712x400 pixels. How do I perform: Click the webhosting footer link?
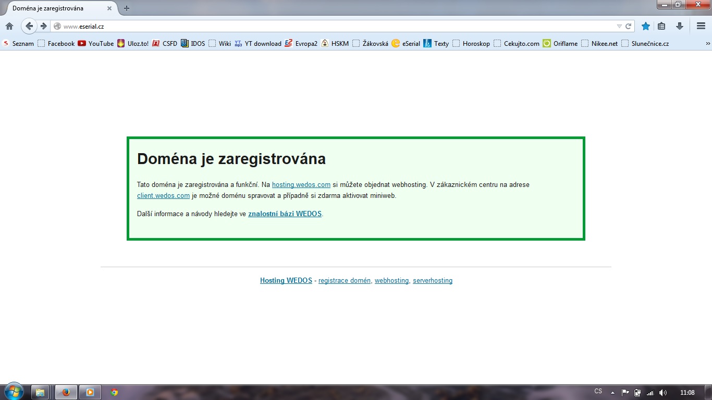391,280
